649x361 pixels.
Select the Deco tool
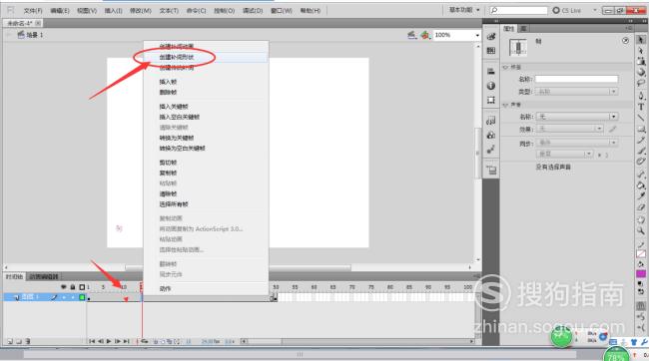click(x=641, y=162)
